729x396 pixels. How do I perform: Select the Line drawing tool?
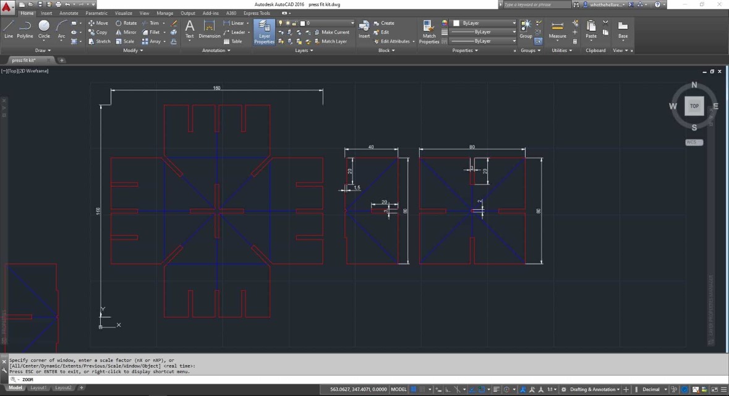click(9, 30)
